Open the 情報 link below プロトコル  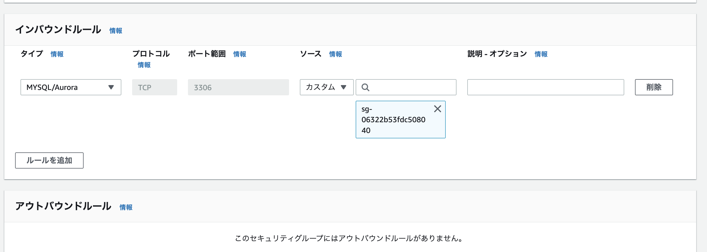143,65
